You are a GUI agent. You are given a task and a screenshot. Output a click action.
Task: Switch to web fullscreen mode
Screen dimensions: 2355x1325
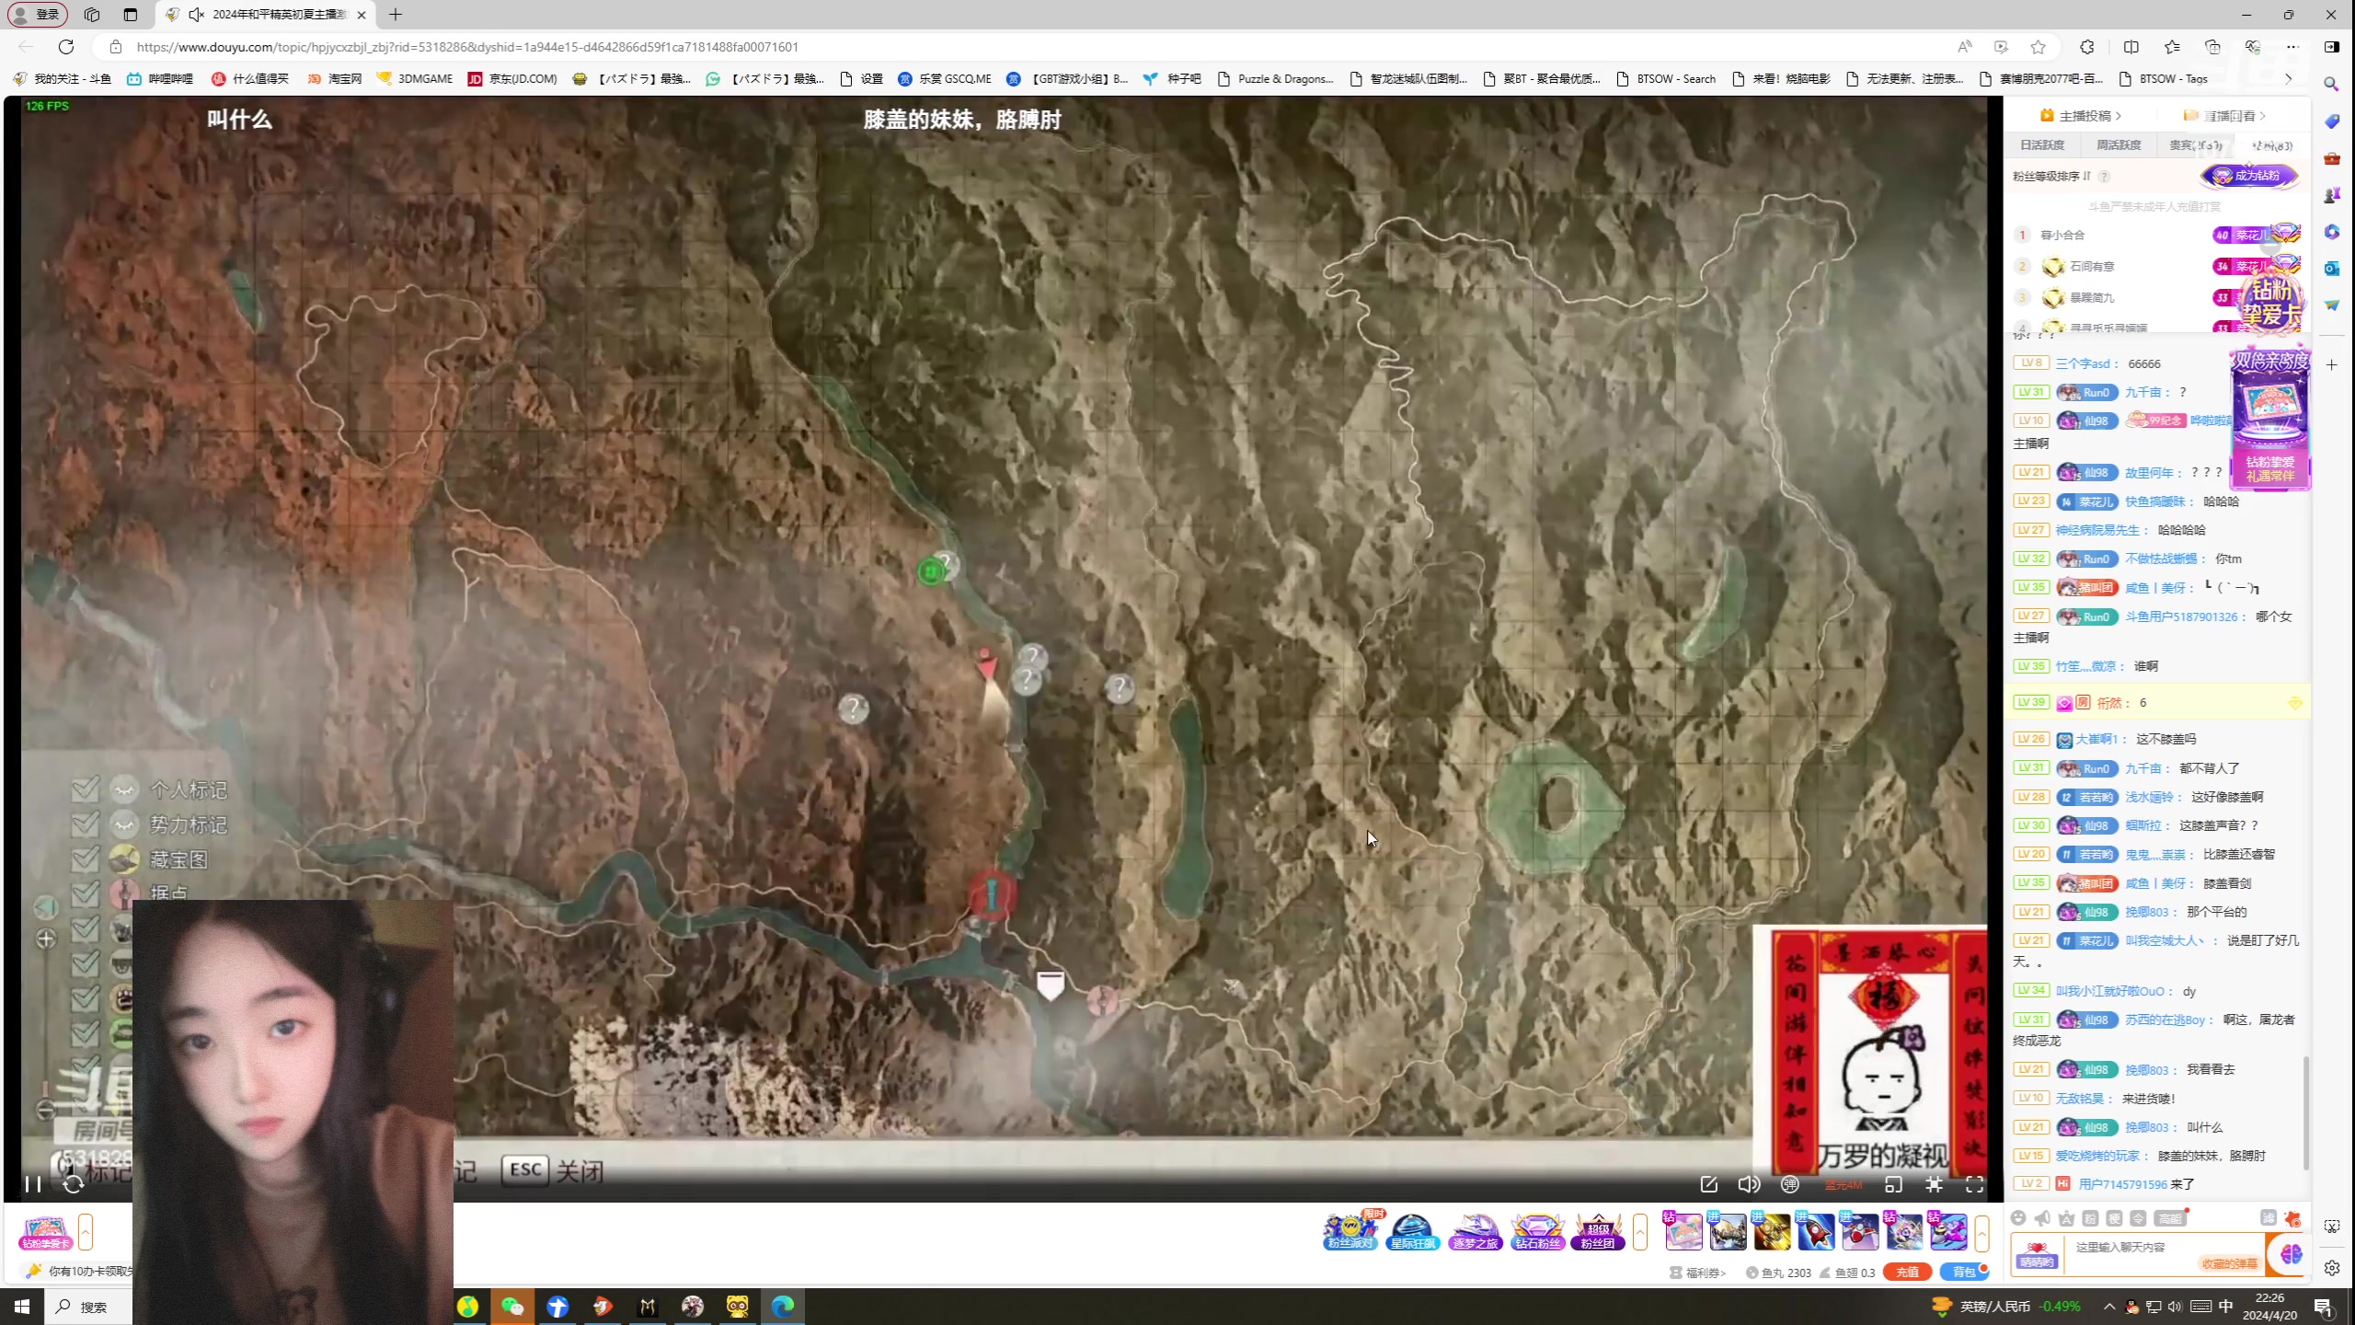click(x=1934, y=1184)
